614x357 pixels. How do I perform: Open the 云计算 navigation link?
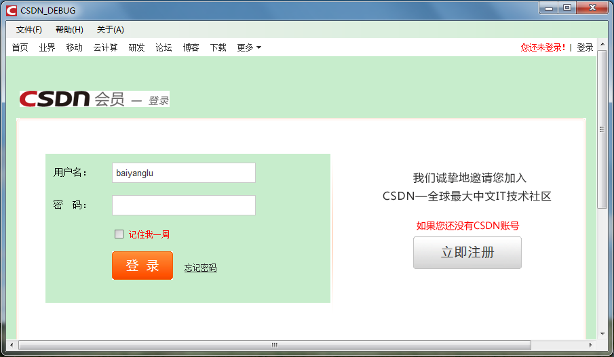105,47
